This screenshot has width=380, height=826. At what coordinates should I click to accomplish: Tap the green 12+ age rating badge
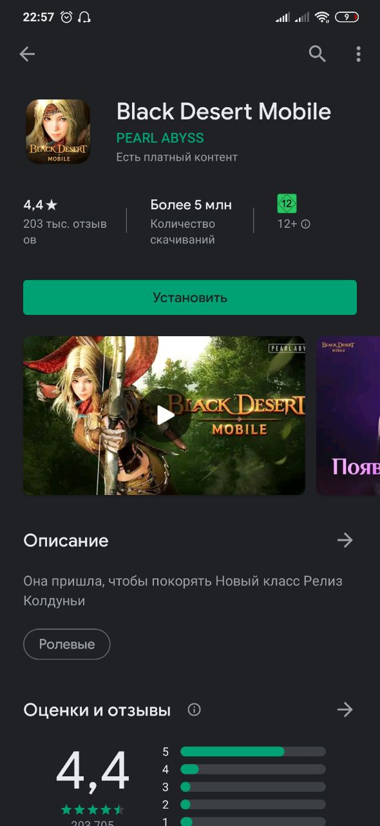click(x=287, y=204)
